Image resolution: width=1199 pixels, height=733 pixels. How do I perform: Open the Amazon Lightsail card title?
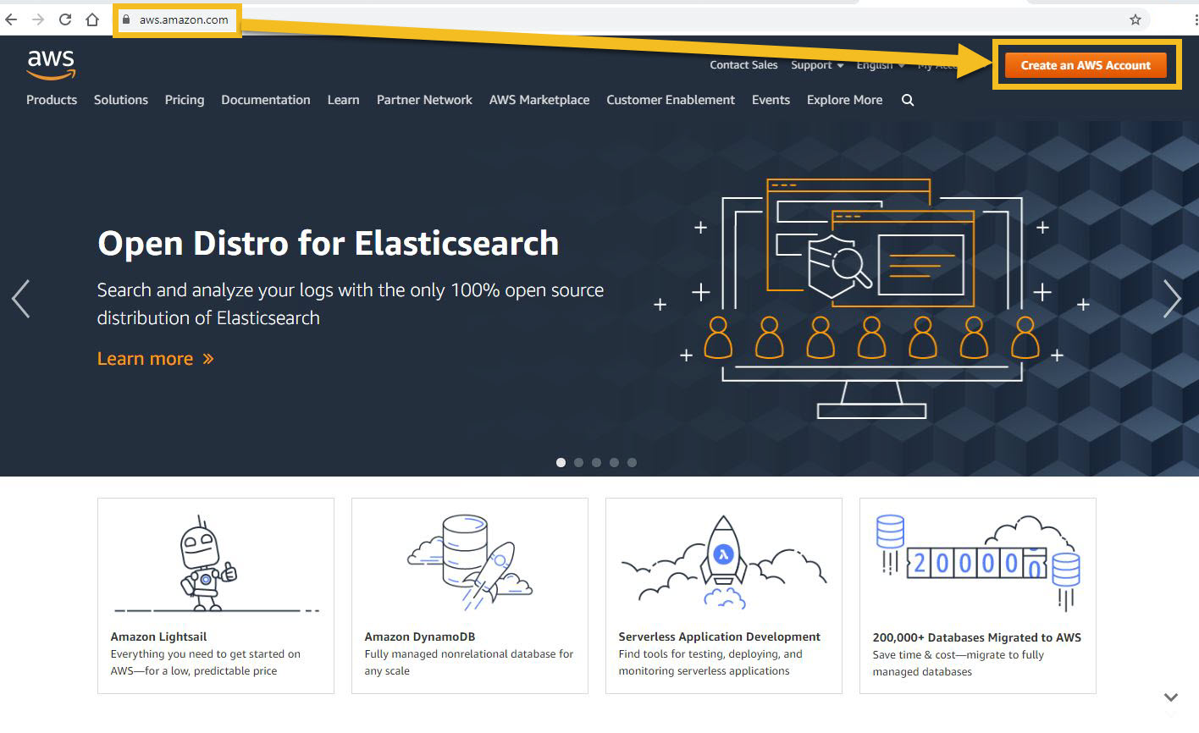point(158,637)
